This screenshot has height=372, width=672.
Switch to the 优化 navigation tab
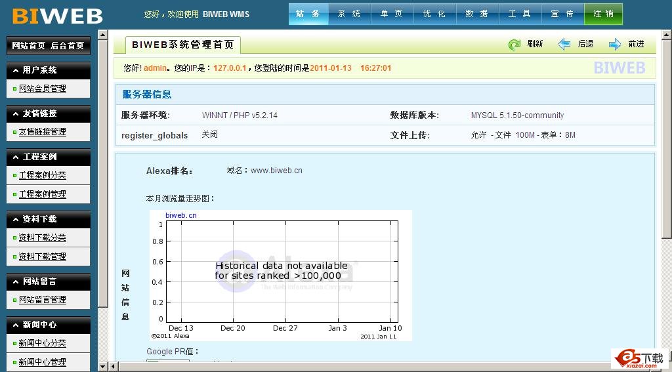[435, 14]
